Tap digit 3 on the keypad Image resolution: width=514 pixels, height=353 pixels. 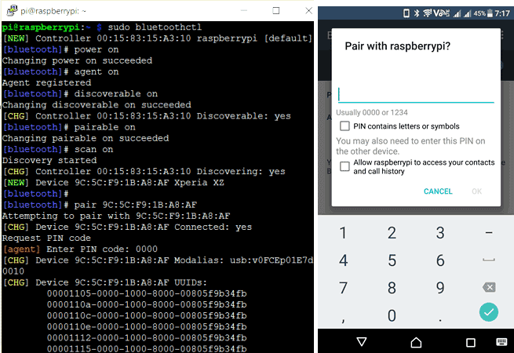pyautogui.click(x=440, y=233)
